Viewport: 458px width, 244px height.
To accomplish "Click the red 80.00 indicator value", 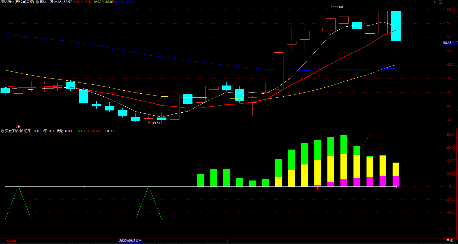I will (x=95, y=131).
